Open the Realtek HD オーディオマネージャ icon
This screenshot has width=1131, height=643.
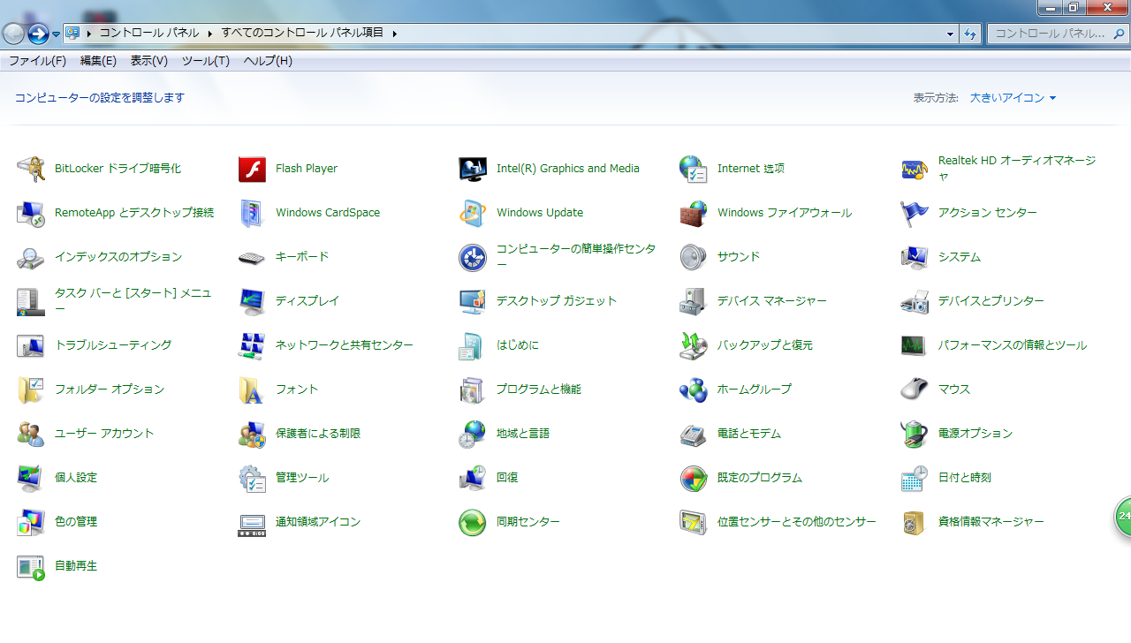tap(915, 169)
